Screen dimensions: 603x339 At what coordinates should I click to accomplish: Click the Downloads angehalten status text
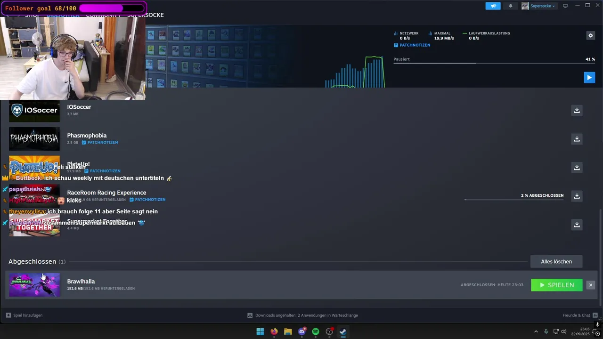[306, 315]
